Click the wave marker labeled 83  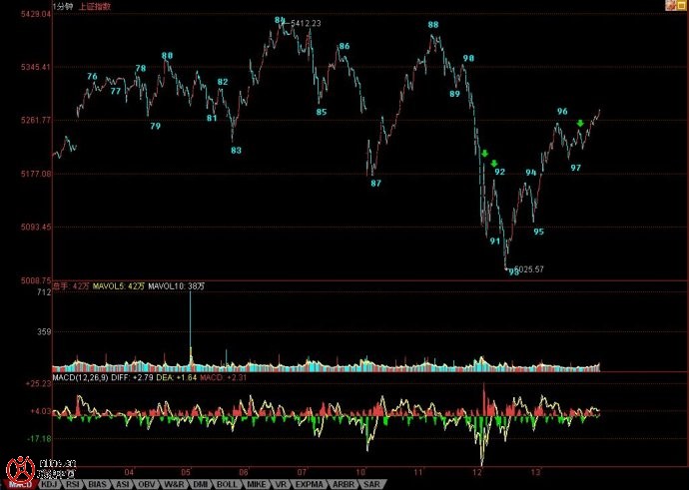pyautogui.click(x=236, y=151)
